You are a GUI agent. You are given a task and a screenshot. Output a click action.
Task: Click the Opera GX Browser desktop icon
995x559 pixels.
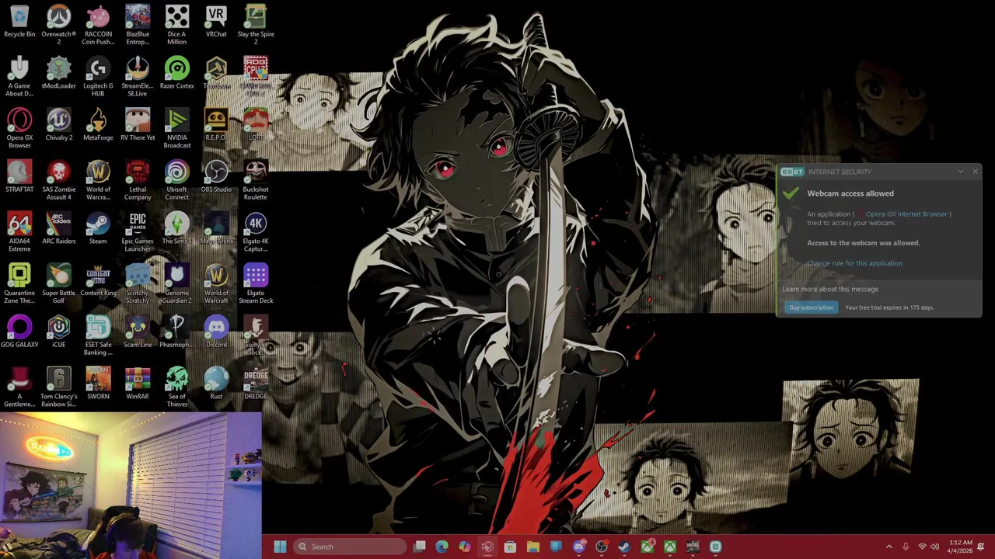tap(19, 128)
